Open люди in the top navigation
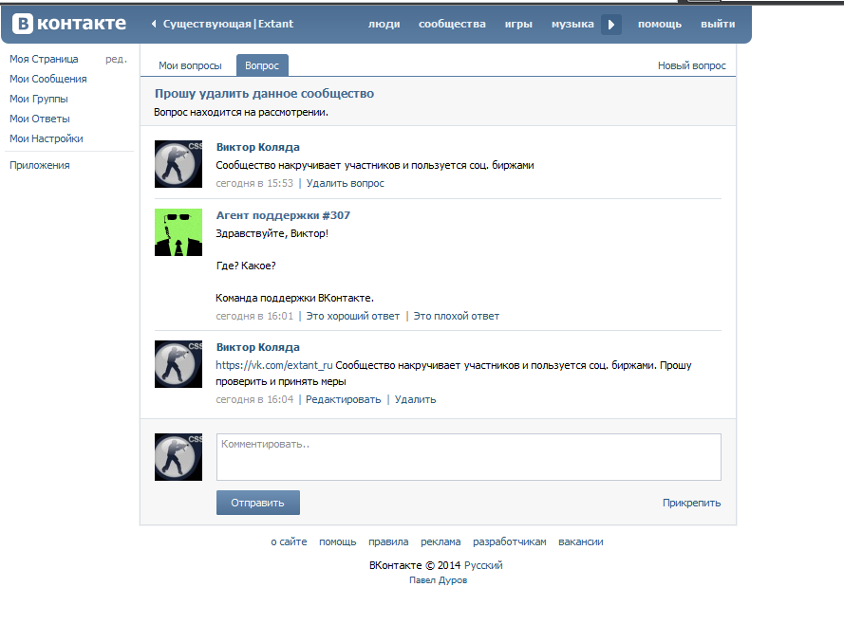Image resolution: width=844 pixels, height=642 pixels. coord(384,25)
